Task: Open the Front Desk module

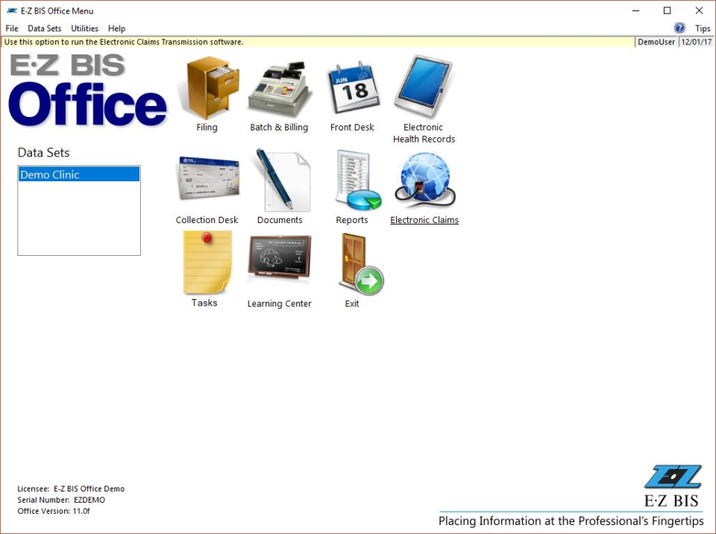Action: pos(352,88)
